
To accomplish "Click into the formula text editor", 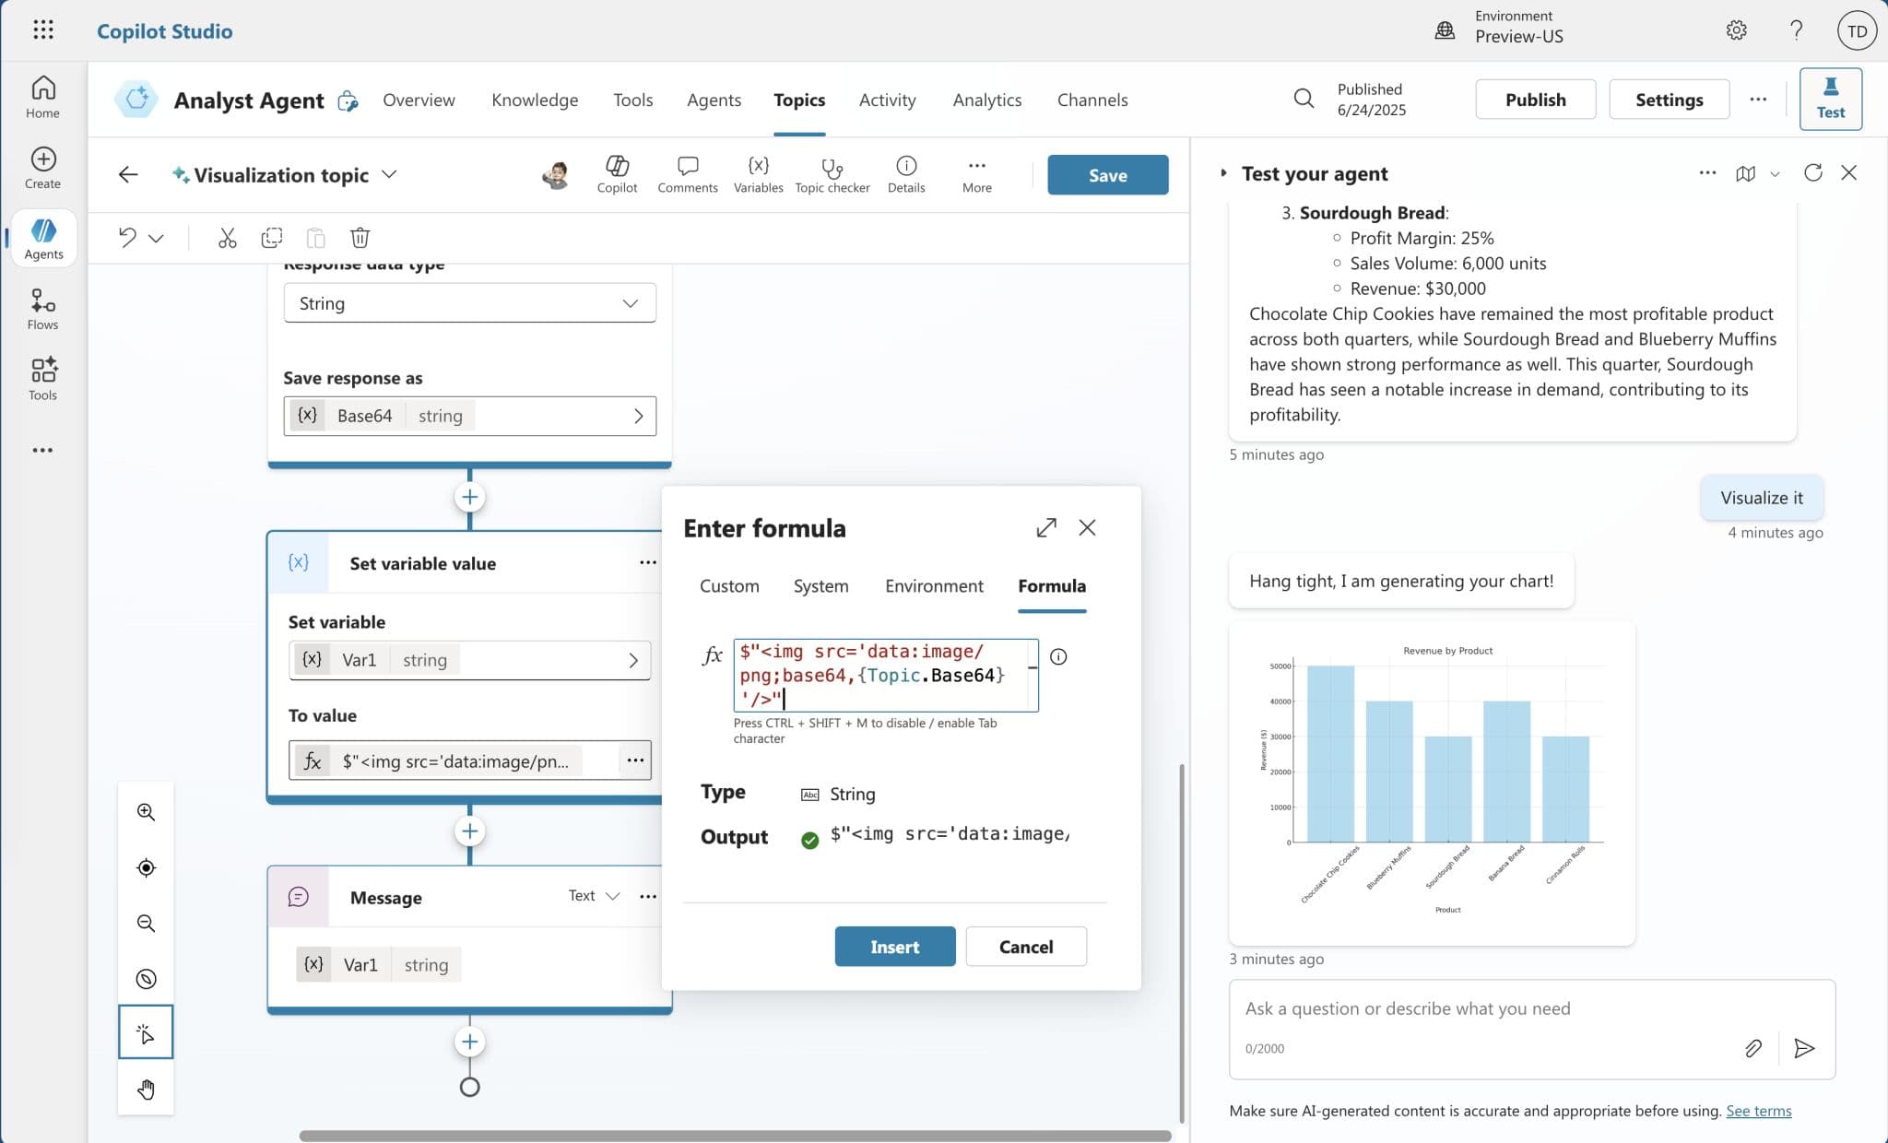I will [x=885, y=675].
